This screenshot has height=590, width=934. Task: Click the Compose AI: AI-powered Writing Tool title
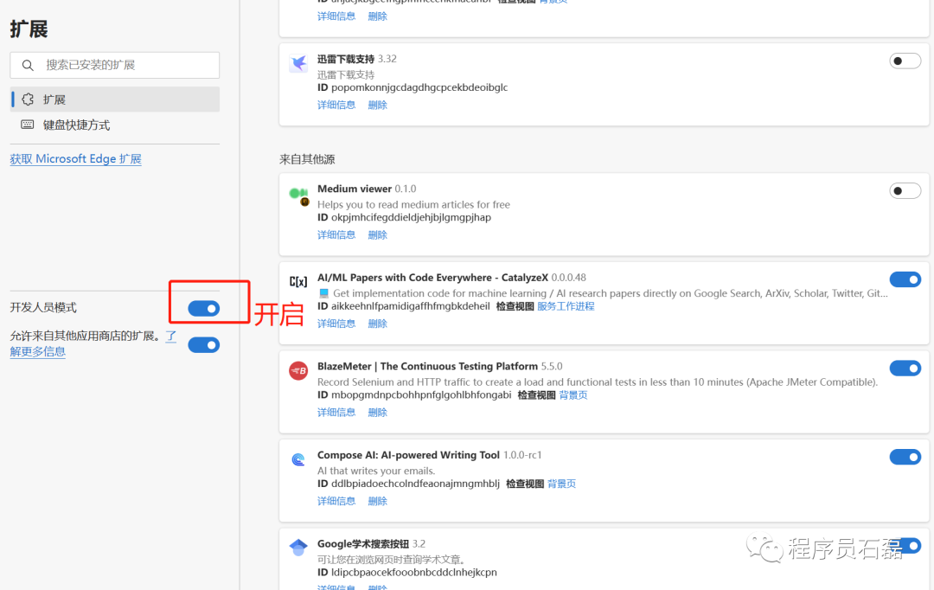(x=408, y=455)
